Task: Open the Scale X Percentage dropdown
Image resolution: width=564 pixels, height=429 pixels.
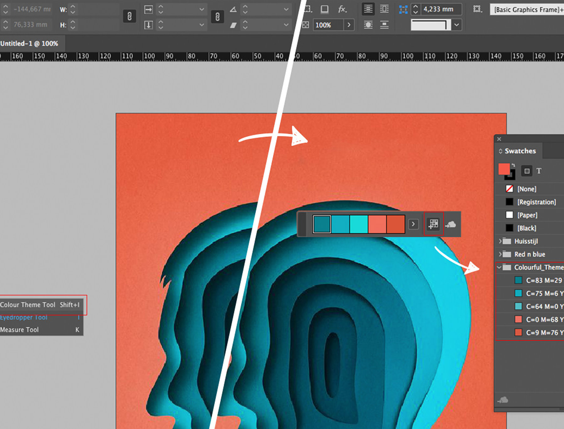Action: pyautogui.click(x=202, y=9)
